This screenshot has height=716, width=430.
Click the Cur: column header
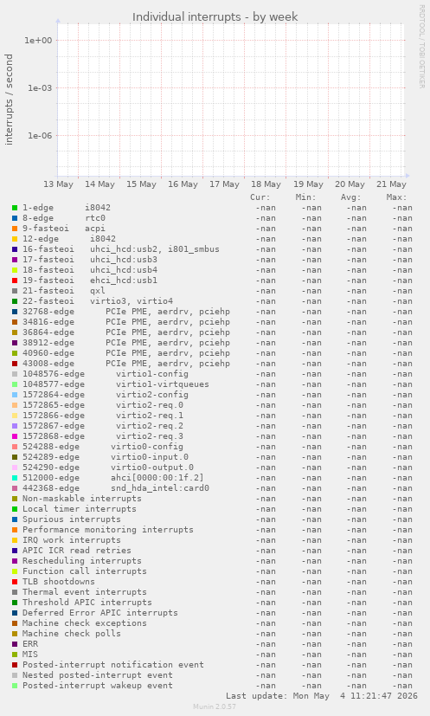point(260,197)
